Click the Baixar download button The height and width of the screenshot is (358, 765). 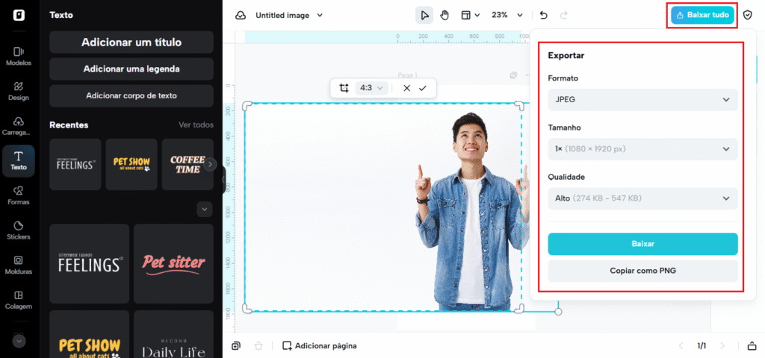(x=642, y=244)
